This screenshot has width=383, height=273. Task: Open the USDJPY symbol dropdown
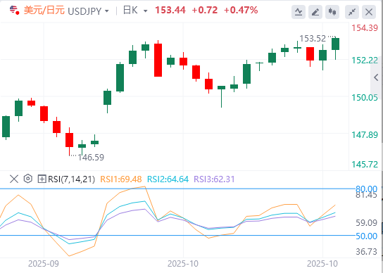106,11
